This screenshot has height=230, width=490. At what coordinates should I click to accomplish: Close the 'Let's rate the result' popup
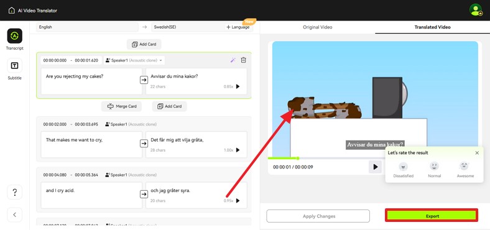point(477,153)
